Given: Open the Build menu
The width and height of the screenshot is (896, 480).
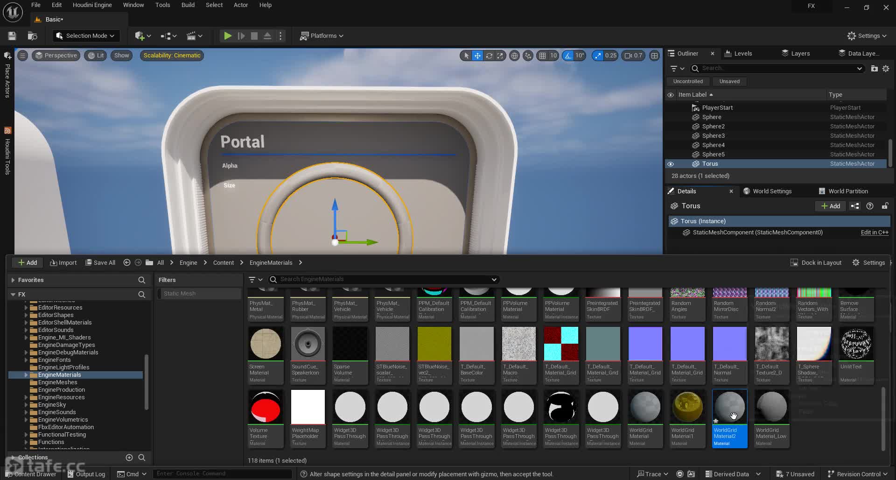Looking at the screenshot, I should pyautogui.click(x=188, y=5).
